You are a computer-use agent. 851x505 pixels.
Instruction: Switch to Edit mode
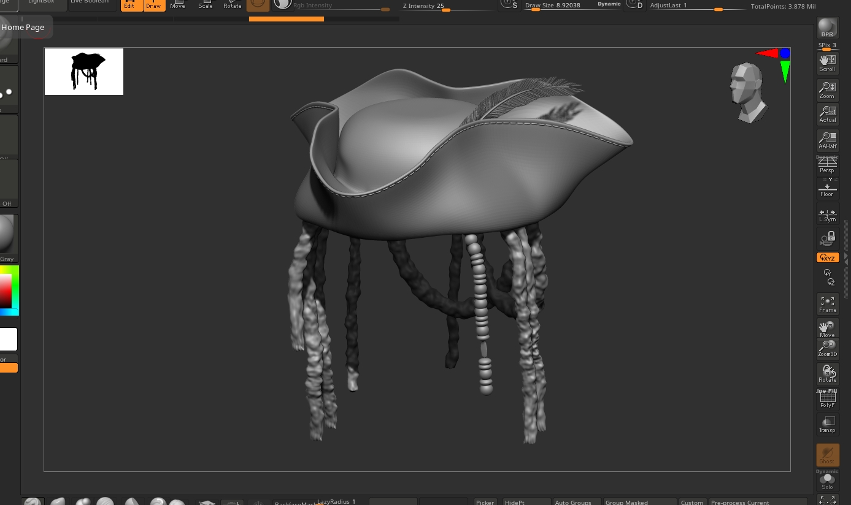(x=130, y=5)
